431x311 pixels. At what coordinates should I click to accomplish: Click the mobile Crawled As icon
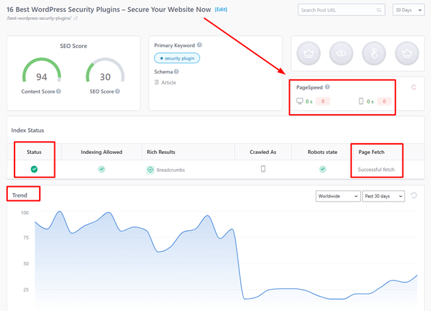coord(263,169)
